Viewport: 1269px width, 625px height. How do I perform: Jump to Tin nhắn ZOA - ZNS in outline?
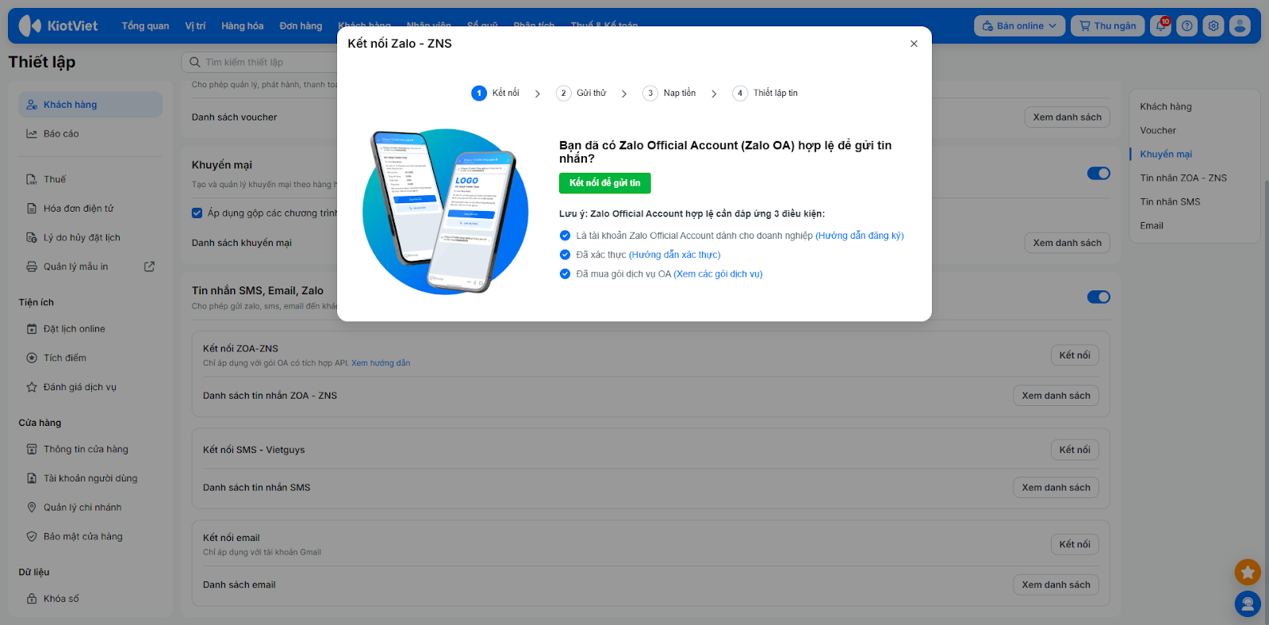[1183, 178]
